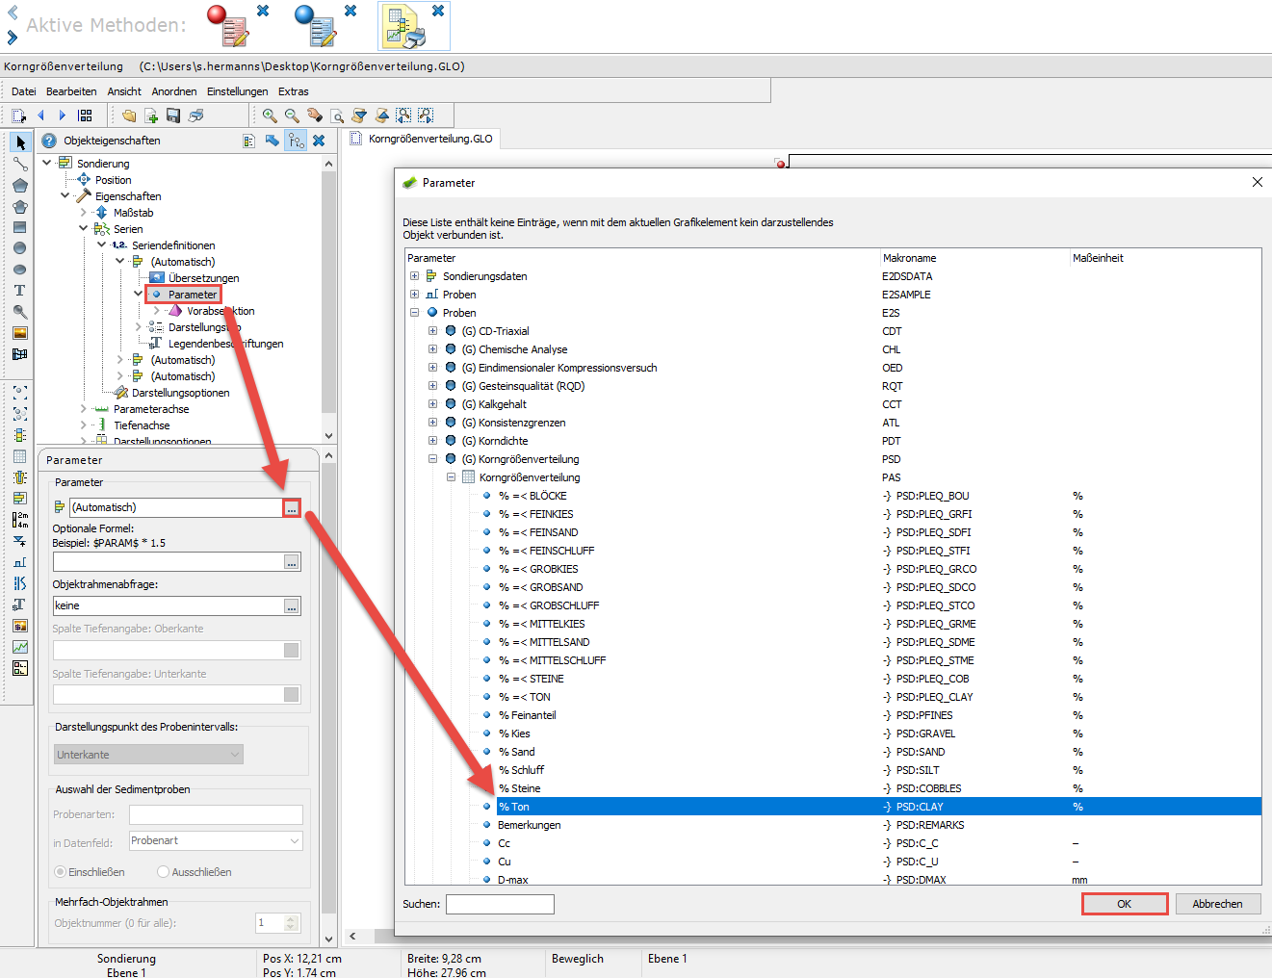Select the arrow pointer tool
This screenshot has height=978, width=1272.
[x=20, y=142]
